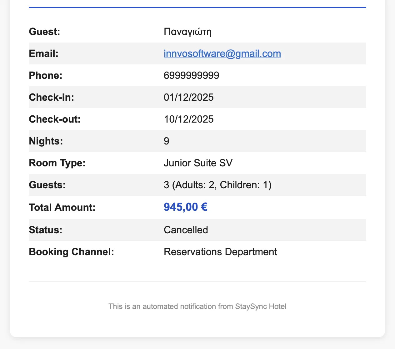Screen dimensions: 395x349
Task: Click the Junior Suite SV room type
Action: click(198, 163)
